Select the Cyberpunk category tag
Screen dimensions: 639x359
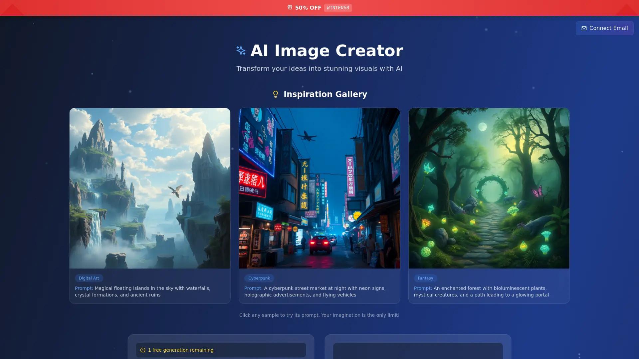[x=259, y=278]
